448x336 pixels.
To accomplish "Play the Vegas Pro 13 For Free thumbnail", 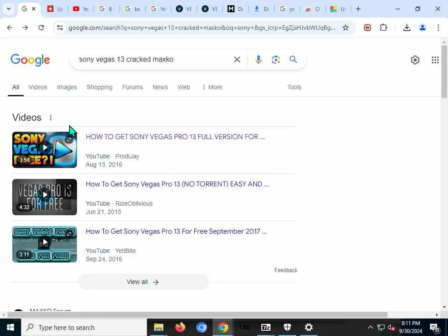I will tap(45, 197).
